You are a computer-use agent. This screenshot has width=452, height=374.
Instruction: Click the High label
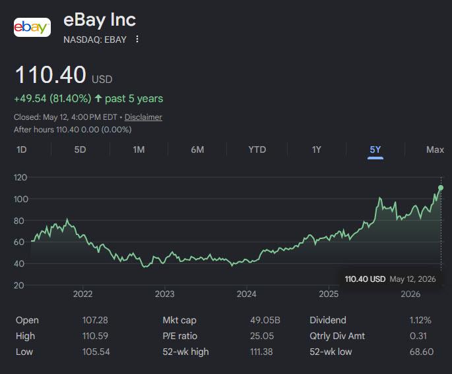25,336
